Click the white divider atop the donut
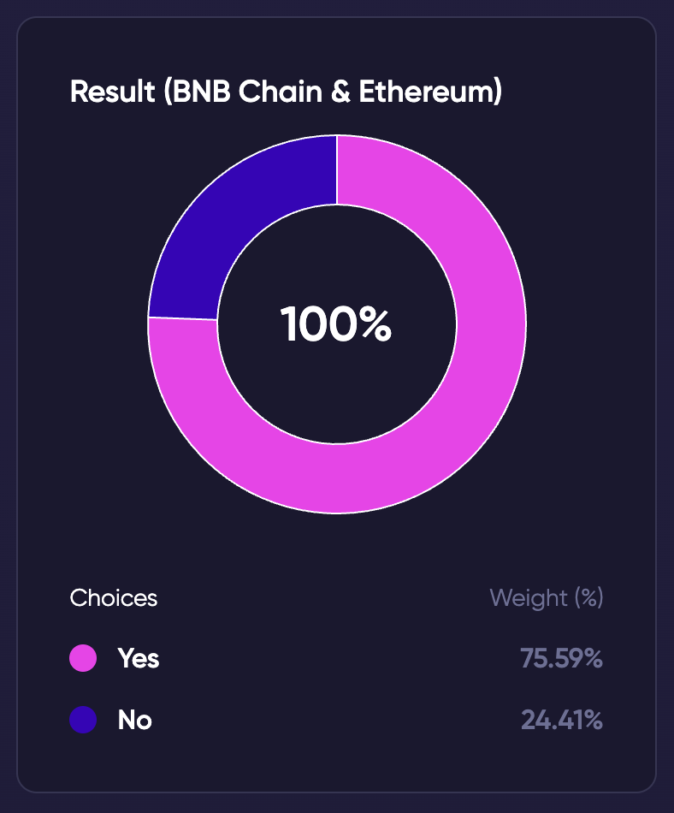Viewport: 674px width, 813px height. pyautogui.click(x=337, y=170)
